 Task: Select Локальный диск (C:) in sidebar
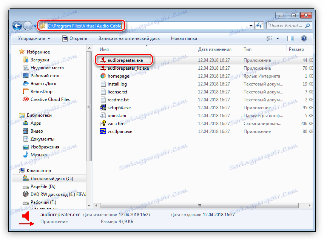click(49, 179)
